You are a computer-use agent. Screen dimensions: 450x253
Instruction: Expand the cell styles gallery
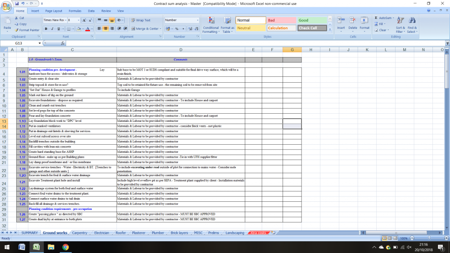[330, 30]
